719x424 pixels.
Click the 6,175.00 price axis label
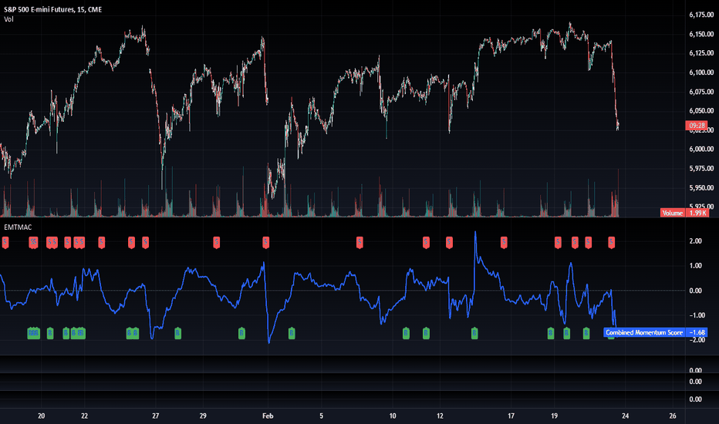coord(701,15)
